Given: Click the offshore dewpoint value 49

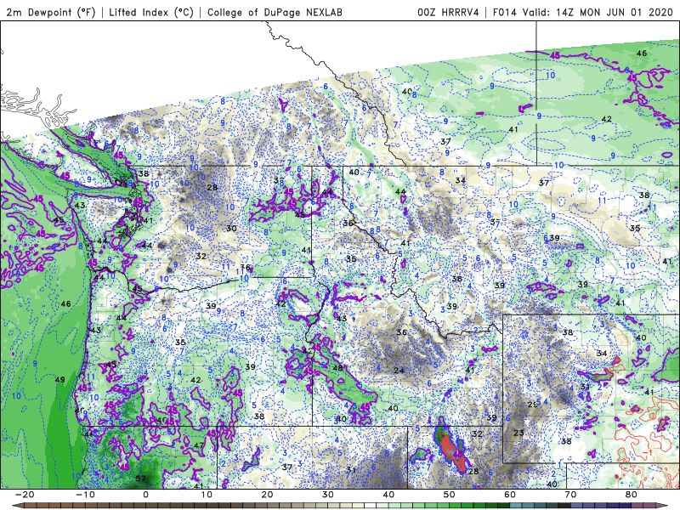Looking at the screenshot, I should pyautogui.click(x=59, y=379).
